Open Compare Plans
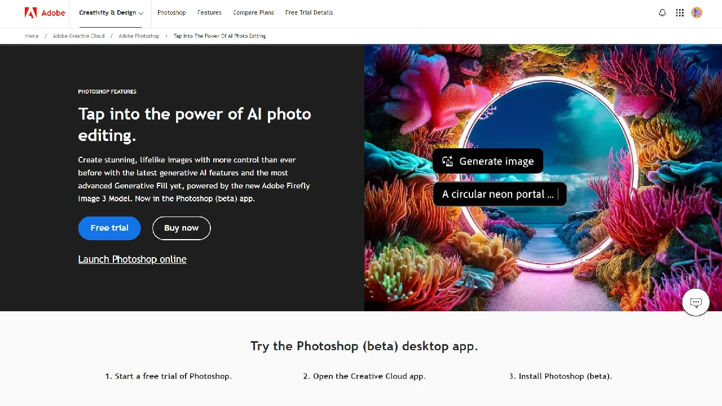Viewport: 722px width, 406px height. click(x=253, y=12)
